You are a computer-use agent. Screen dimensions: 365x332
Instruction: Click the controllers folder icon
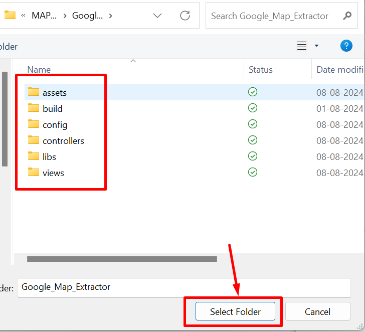click(34, 140)
